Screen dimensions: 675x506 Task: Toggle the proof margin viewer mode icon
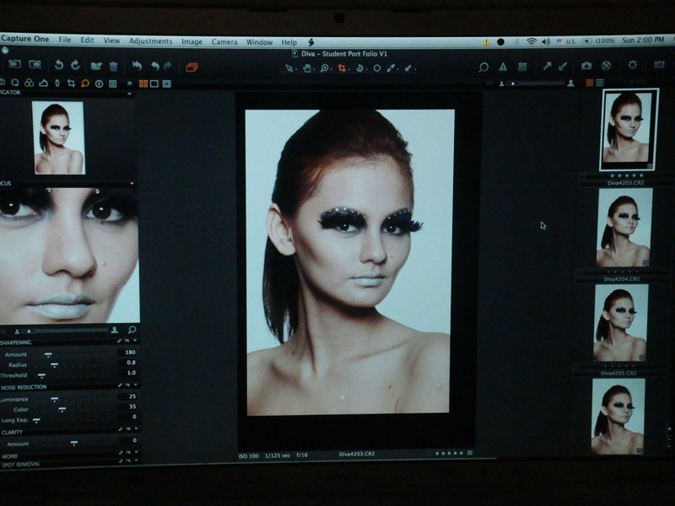(x=166, y=83)
